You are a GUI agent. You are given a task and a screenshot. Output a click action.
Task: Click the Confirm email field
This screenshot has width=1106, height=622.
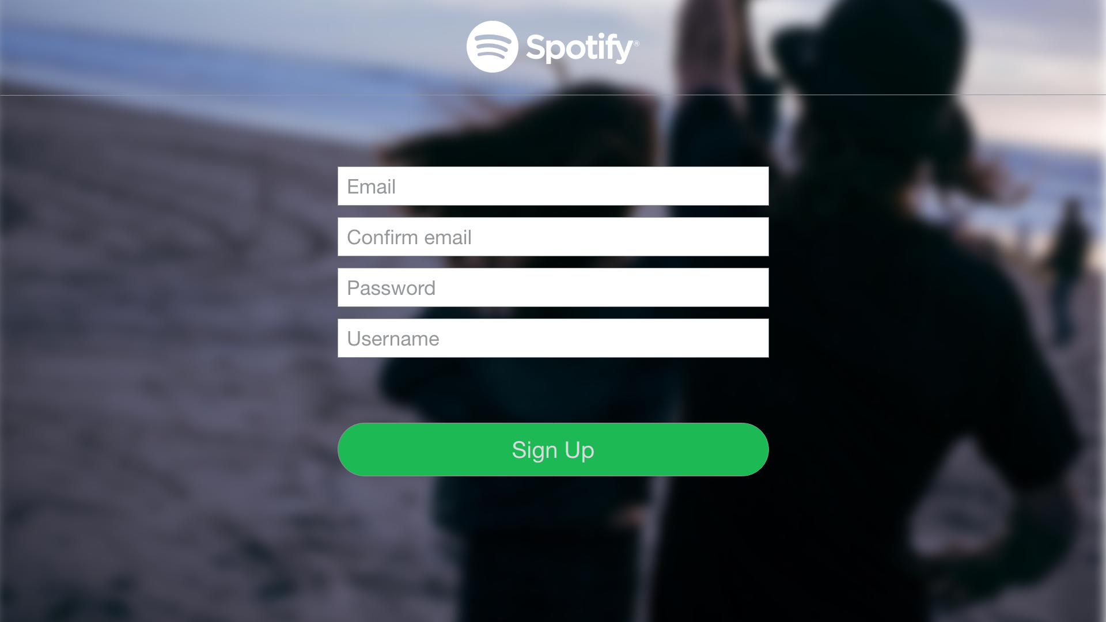click(x=553, y=236)
